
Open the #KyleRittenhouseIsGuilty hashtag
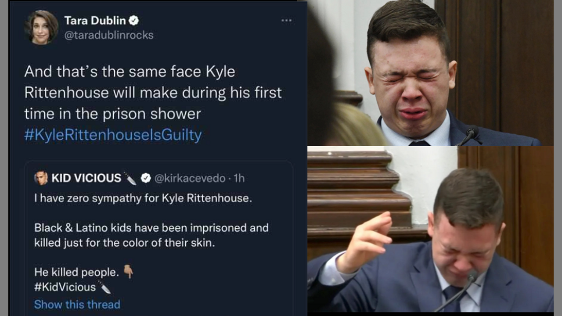click(113, 135)
